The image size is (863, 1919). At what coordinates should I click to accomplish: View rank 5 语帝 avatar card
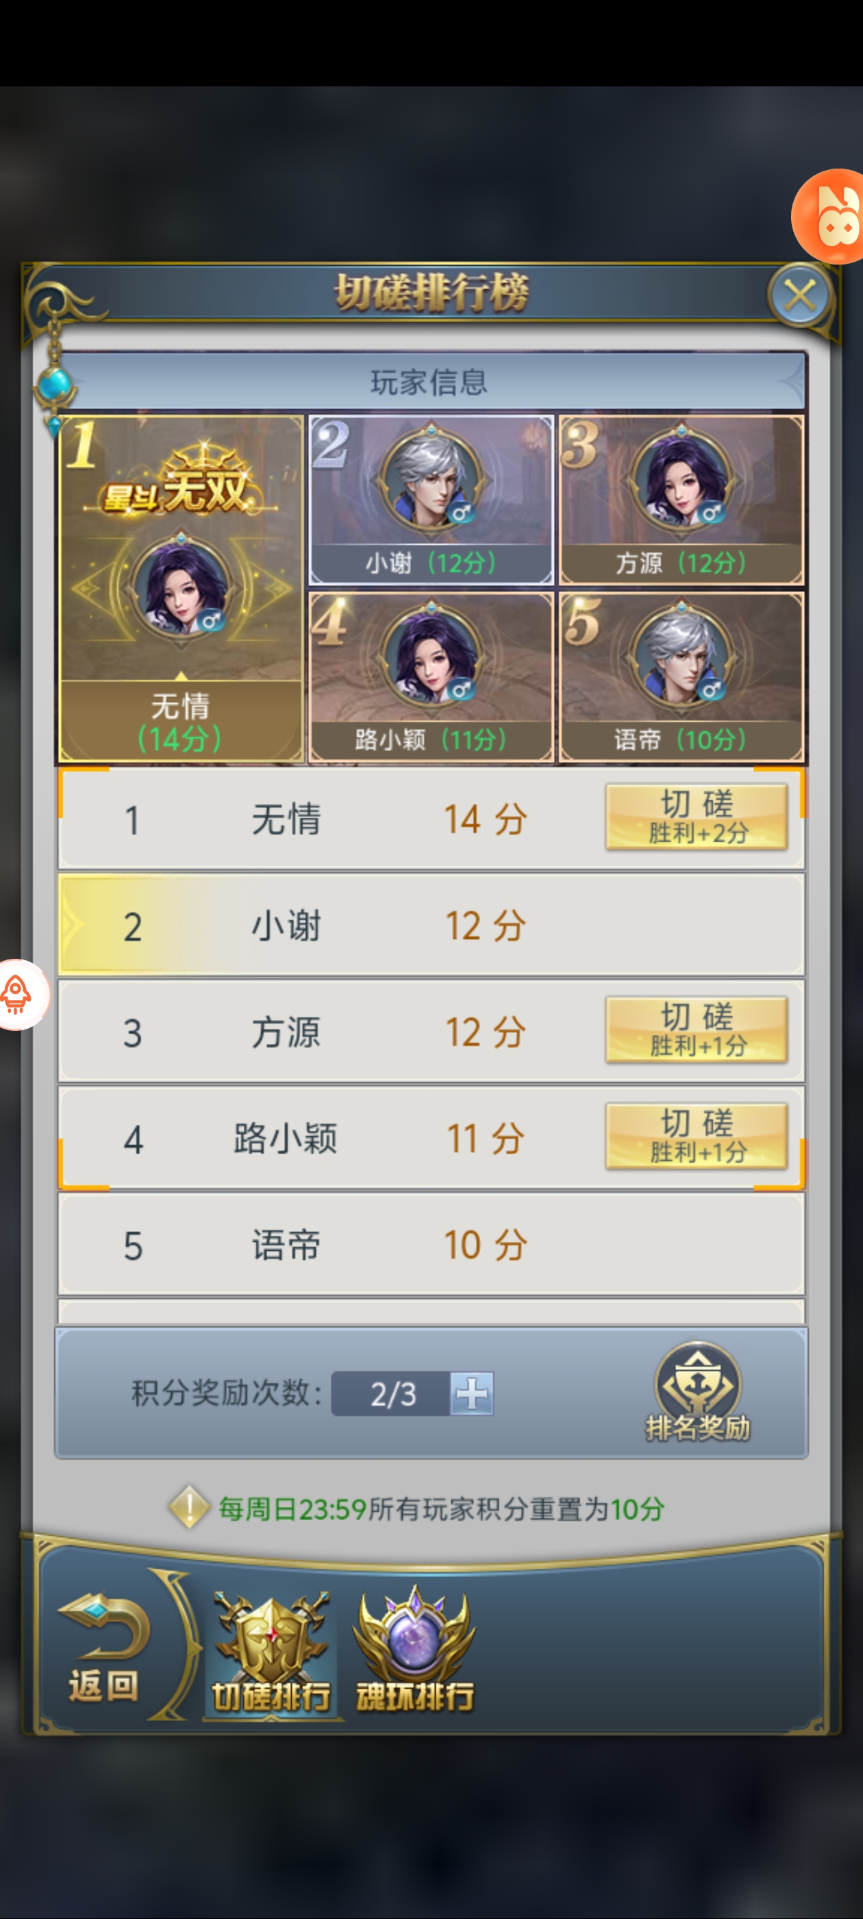tap(681, 676)
